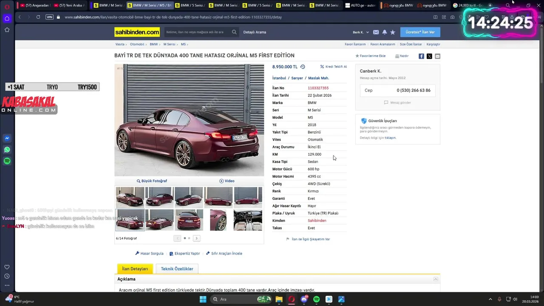The height and width of the screenshot is (306, 544).
Task: Open the messages envelope icon in header
Action: coord(376,32)
